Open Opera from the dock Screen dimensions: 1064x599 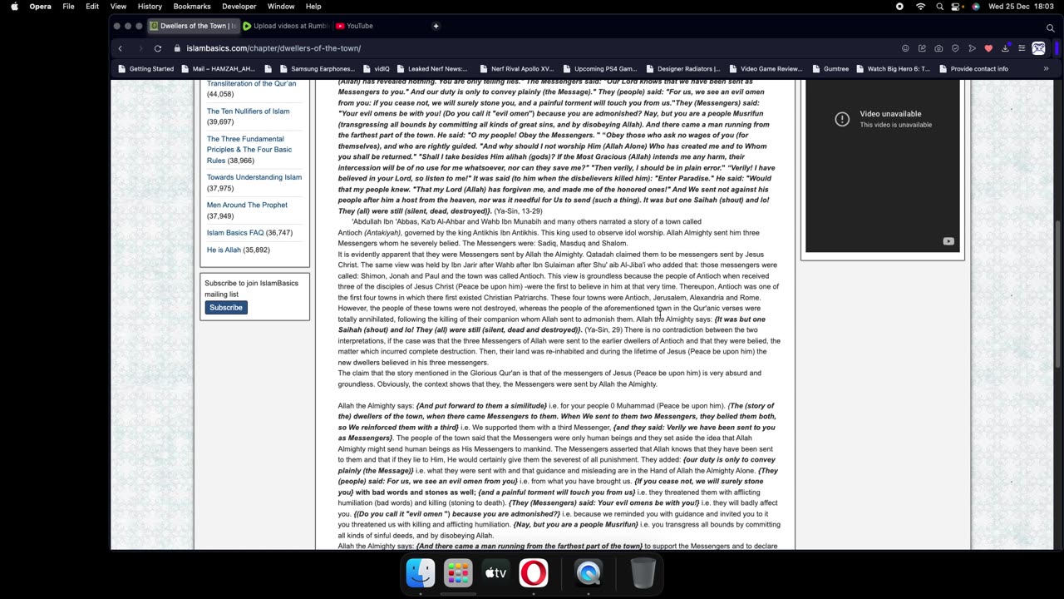click(534, 572)
